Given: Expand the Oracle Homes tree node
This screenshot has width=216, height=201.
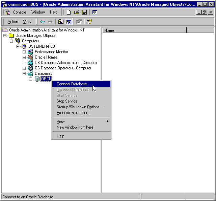Looking at the screenshot, I should pyautogui.click(x=24, y=57).
